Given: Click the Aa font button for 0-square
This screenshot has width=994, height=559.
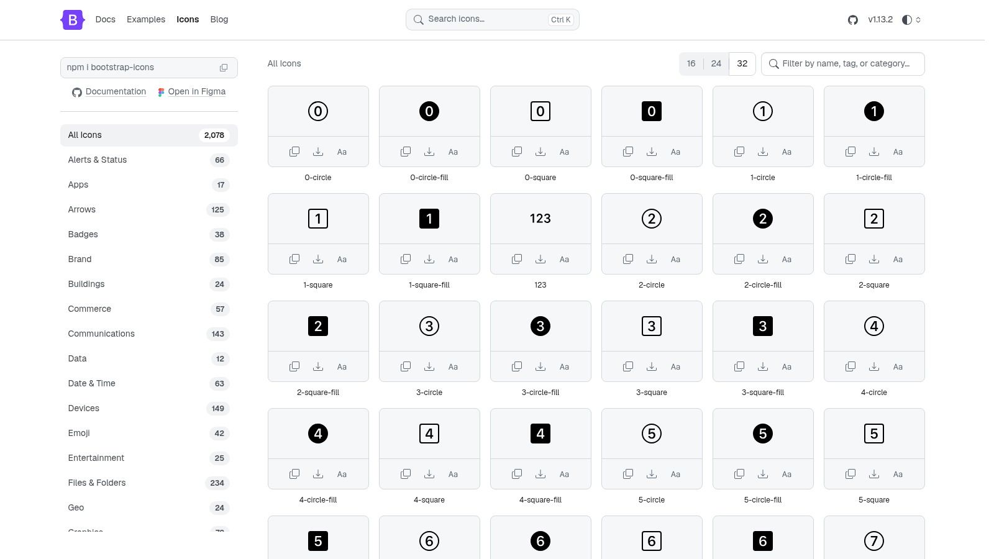Looking at the screenshot, I should (564, 152).
